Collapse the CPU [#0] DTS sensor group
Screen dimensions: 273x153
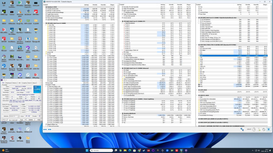[x=120, y=21]
